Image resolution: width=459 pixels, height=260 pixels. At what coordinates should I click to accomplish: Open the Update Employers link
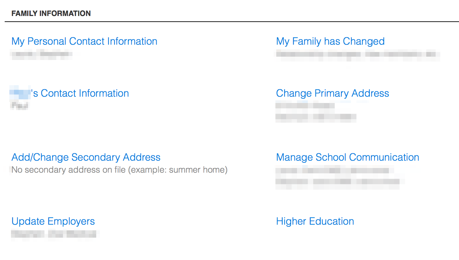pyautogui.click(x=53, y=221)
